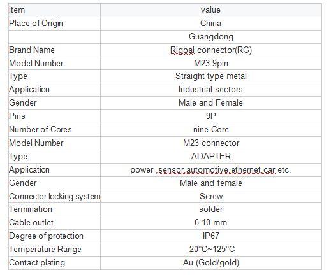
Task: Click the 'M23 connector' cell
Action: 211,143
